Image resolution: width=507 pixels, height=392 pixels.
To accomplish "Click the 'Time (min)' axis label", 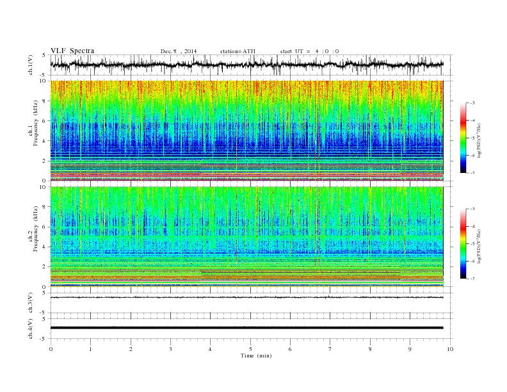I will coord(256,355).
